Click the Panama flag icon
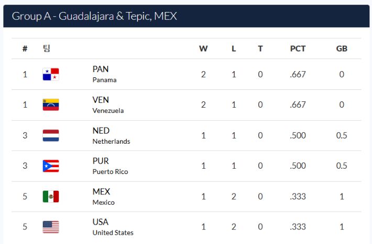The height and width of the screenshot is (244, 372). pyautogui.click(x=51, y=74)
